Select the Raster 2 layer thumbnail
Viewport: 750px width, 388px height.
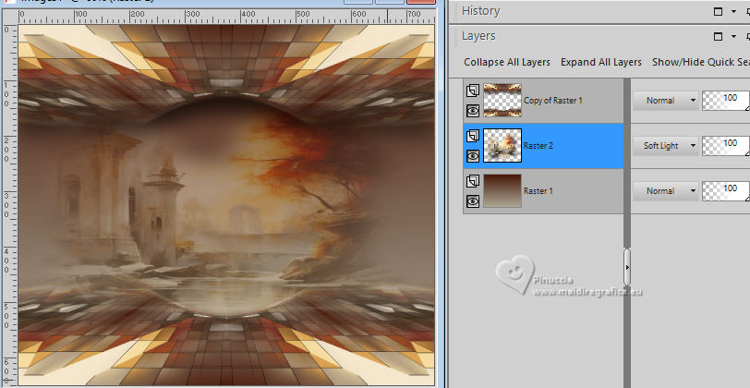coord(502,145)
